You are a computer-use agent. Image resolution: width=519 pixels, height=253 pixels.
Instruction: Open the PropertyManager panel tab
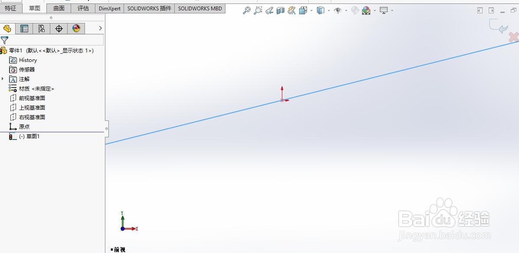click(24, 29)
